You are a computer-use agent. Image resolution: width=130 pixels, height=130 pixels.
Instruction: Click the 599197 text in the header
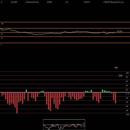click(x=87, y=2)
